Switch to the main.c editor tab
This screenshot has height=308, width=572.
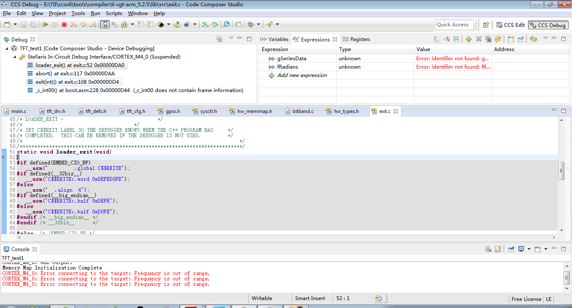pyautogui.click(x=18, y=111)
